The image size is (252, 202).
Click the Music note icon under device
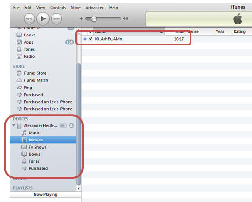[24, 132]
